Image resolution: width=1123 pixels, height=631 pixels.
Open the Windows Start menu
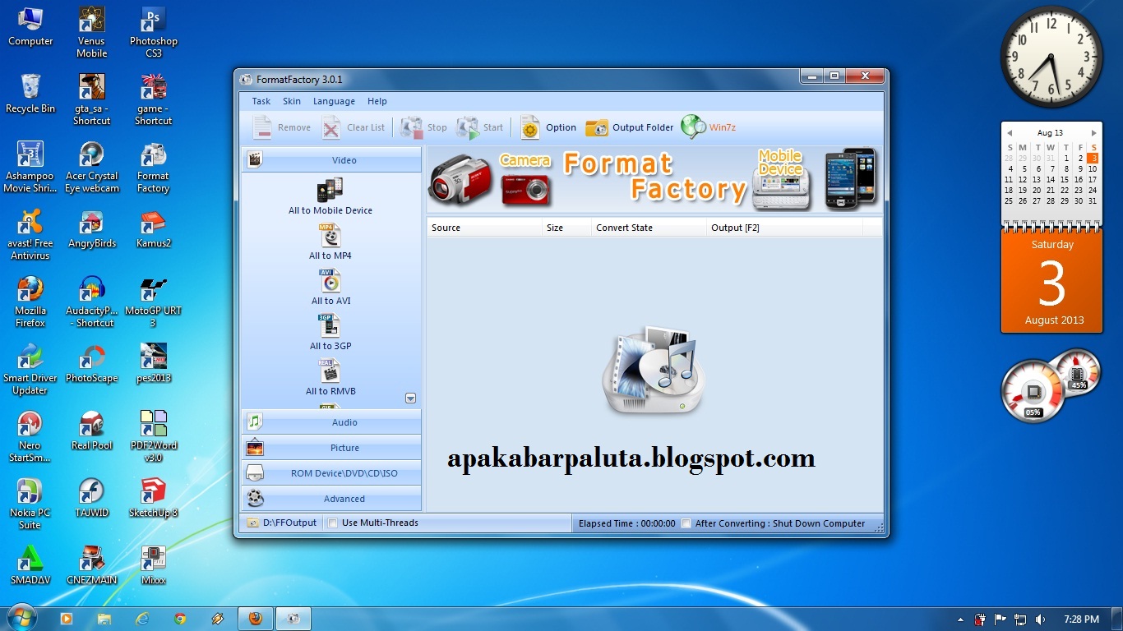[x=21, y=618]
